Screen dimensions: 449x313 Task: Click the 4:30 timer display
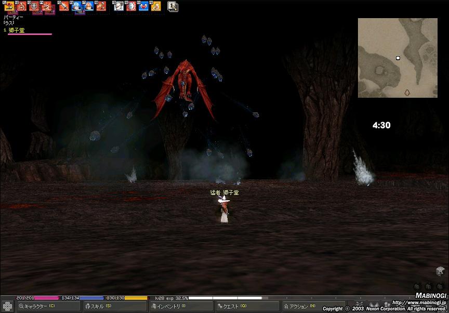[381, 125]
